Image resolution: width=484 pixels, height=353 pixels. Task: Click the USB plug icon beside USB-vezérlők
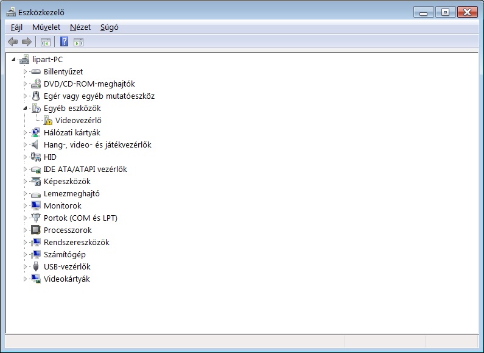pyautogui.click(x=36, y=266)
